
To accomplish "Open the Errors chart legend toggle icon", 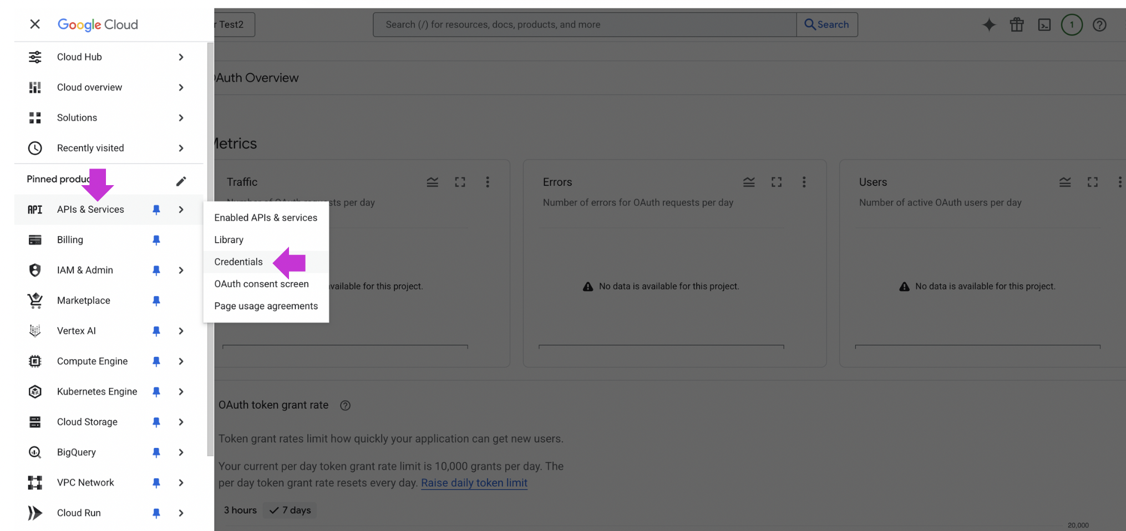I will (749, 182).
